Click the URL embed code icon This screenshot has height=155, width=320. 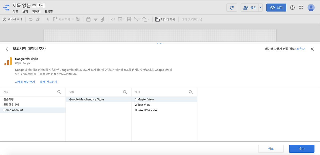(x=113, y=19)
